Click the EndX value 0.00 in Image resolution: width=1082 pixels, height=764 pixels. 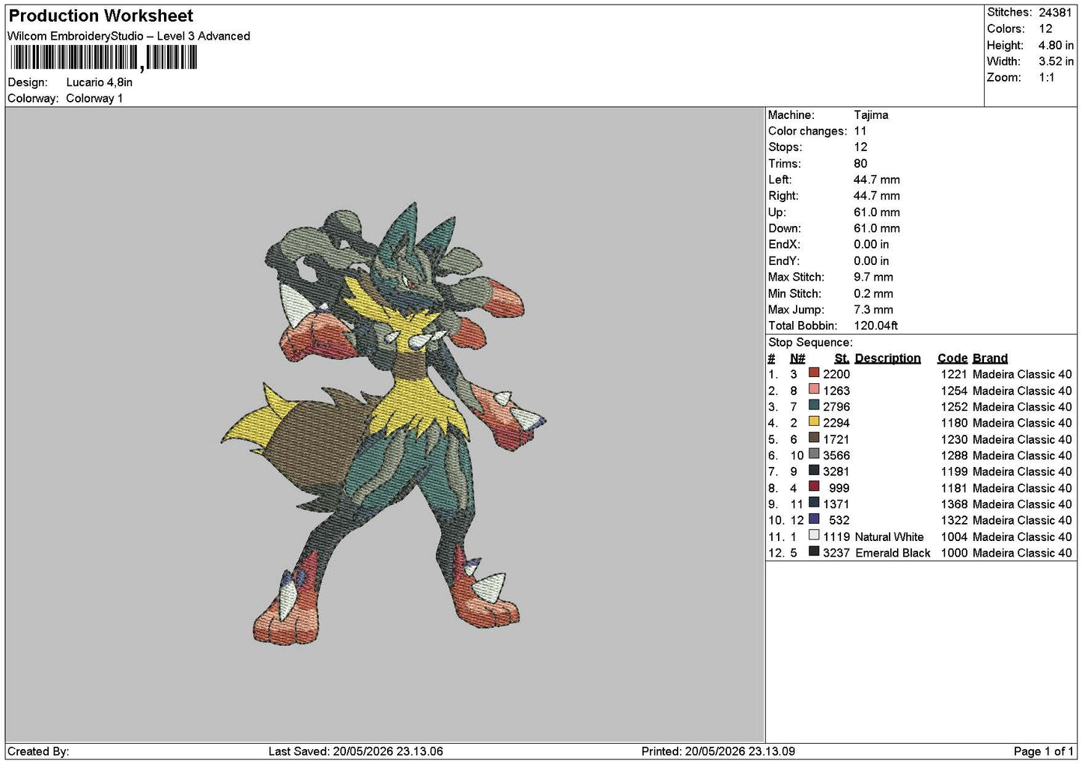[872, 245]
